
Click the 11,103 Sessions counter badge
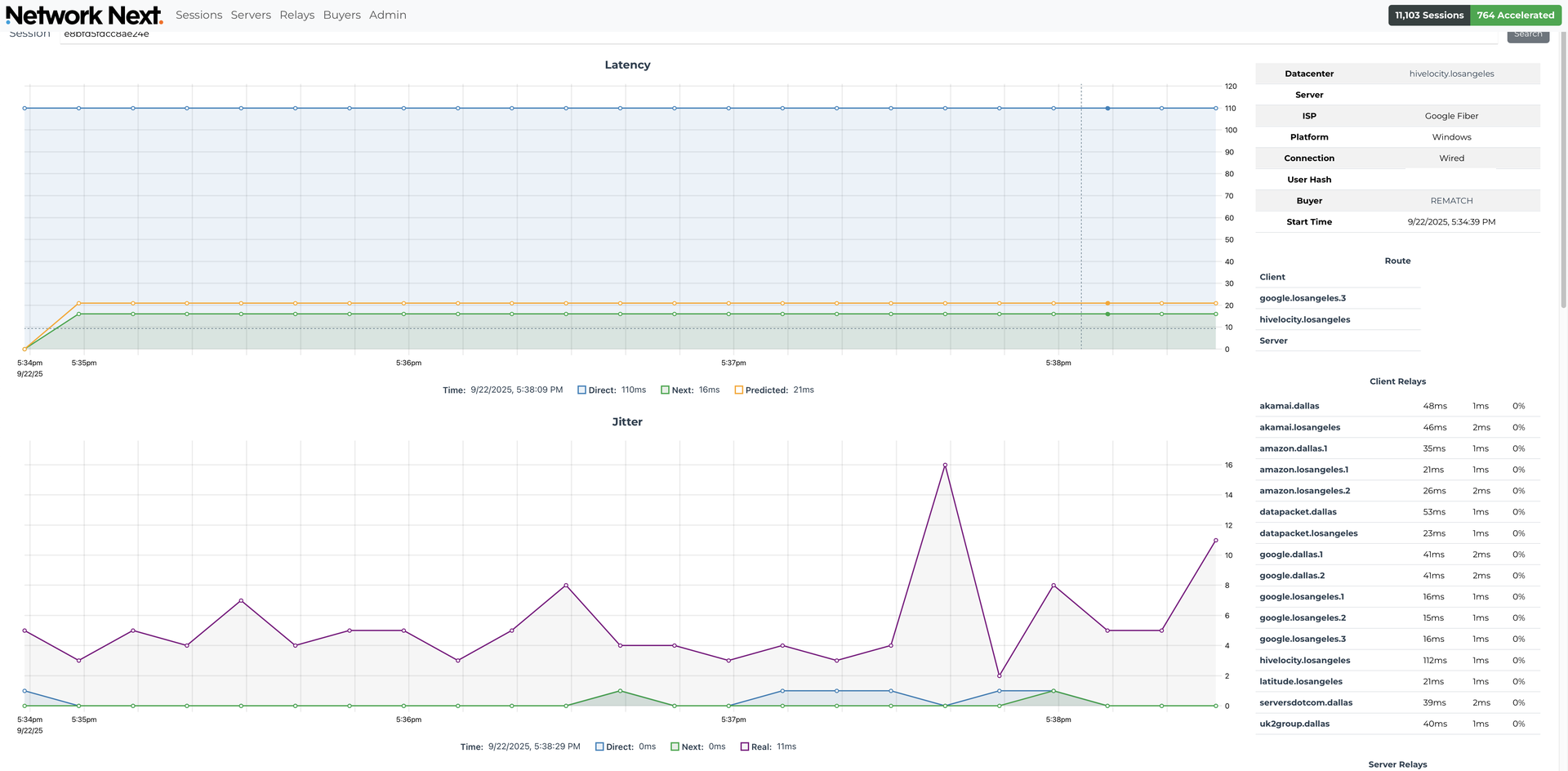[x=1428, y=16]
